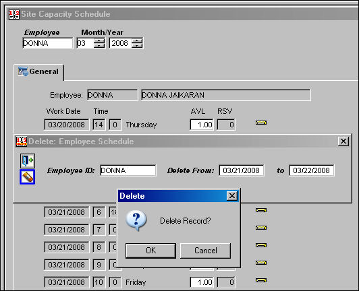Click the 'Work Date' column header

coord(63,111)
